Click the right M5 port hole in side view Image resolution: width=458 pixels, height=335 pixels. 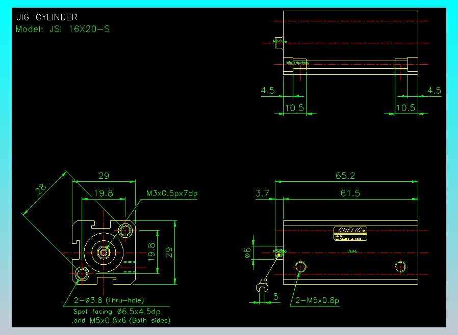point(401,266)
